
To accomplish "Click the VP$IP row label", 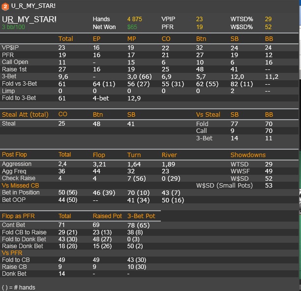I will tap(10, 47).
